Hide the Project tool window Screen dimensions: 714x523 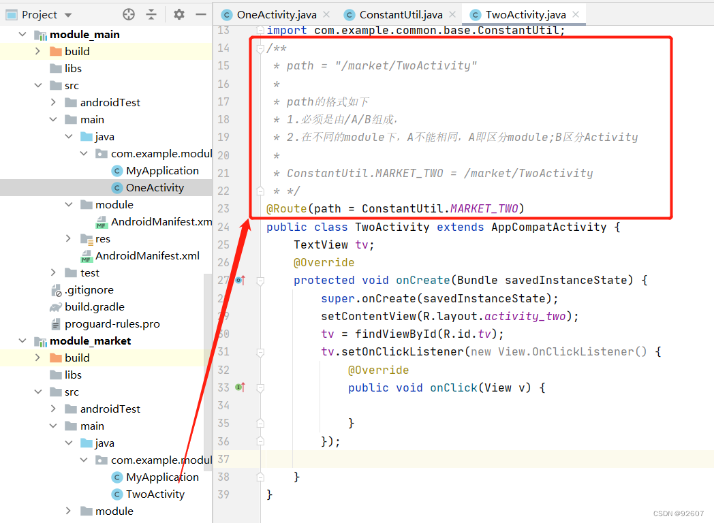pyautogui.click(x=201, y=14)
